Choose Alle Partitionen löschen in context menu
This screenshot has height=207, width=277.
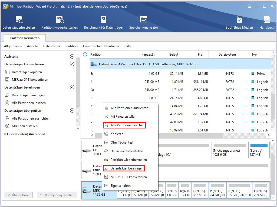(x=124, y=125)
